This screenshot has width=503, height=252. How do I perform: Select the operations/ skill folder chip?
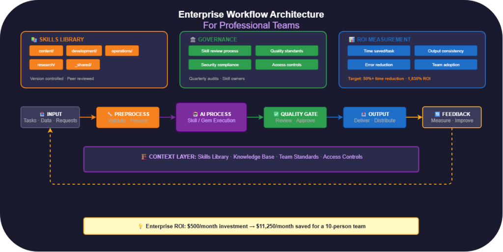pyautogui.click(x=122, y=51)
